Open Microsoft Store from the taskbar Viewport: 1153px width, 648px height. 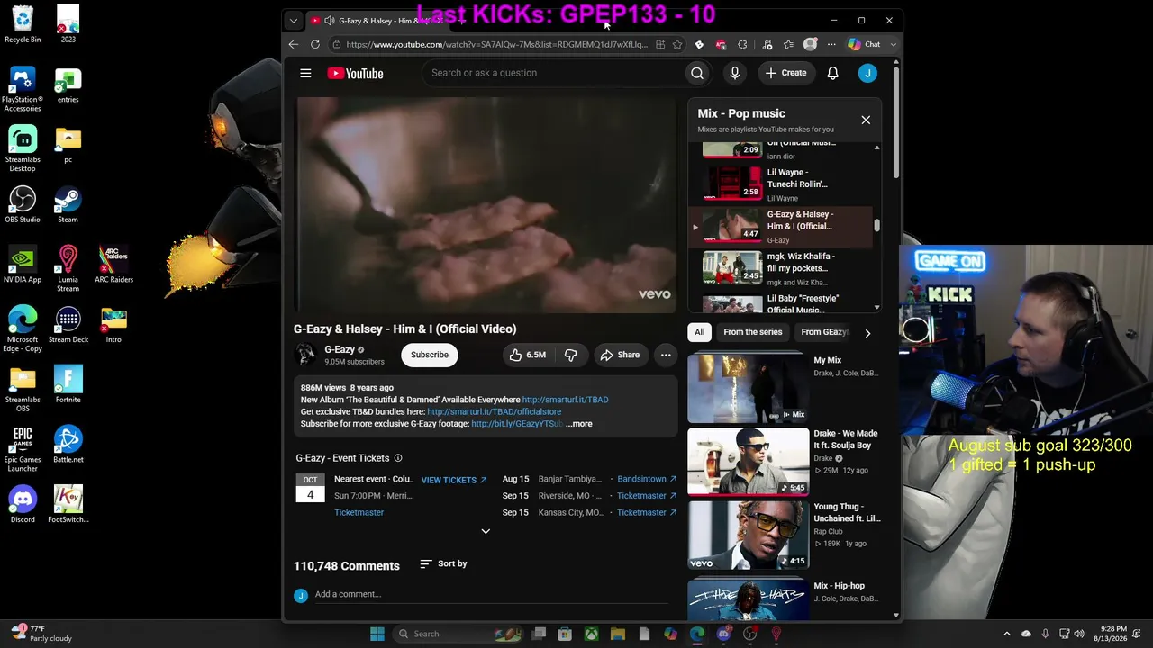tap(565, 634)
